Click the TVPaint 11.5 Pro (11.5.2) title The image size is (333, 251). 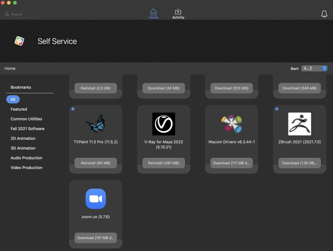click(x=96, y=142)
